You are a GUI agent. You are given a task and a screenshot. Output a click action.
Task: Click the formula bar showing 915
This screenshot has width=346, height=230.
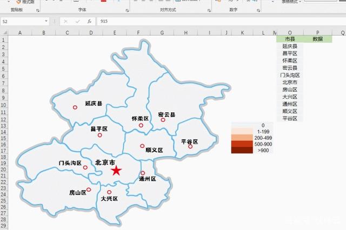point(221,22)
